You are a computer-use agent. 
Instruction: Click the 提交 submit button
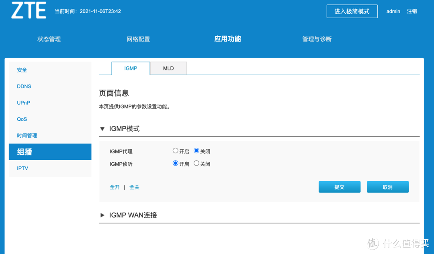pyautogui.click(x=339, y=187)
